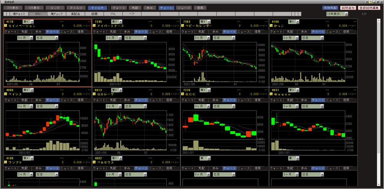Screen dimensions: 384x189
Task: Switch layout to タイル小 view
Action: (76, 8)
